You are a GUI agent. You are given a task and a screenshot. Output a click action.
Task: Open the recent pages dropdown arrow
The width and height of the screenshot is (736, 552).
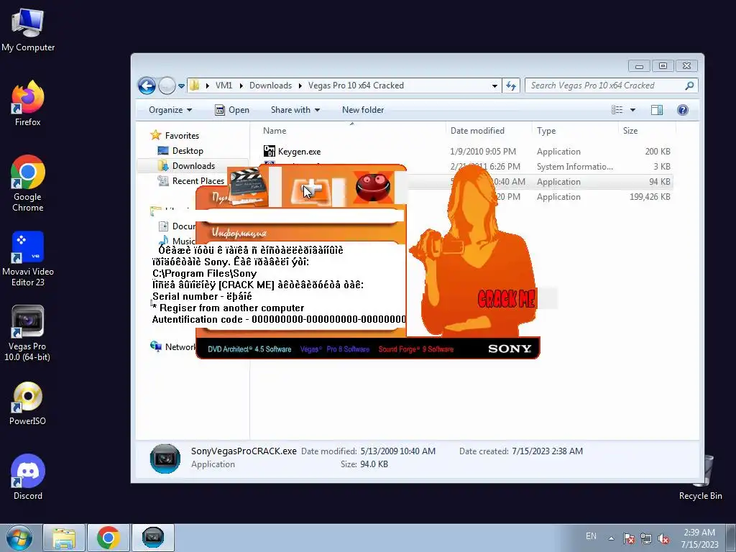(x=181, y=86)
